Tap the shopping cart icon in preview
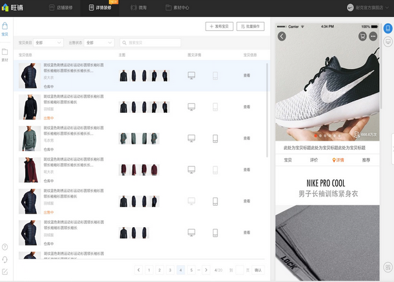 tap(362, 36)
